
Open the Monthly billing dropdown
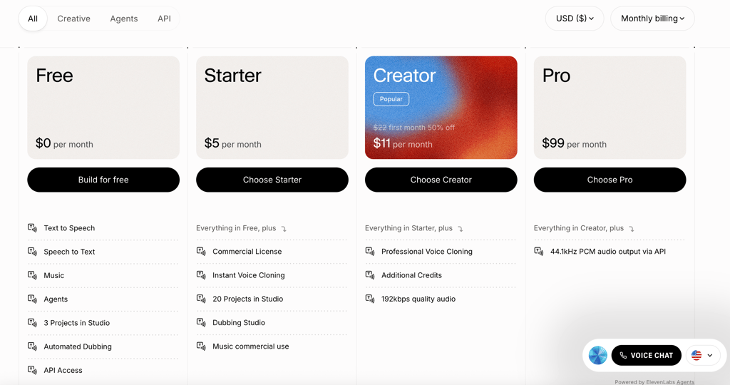click(x=652, y=19)
